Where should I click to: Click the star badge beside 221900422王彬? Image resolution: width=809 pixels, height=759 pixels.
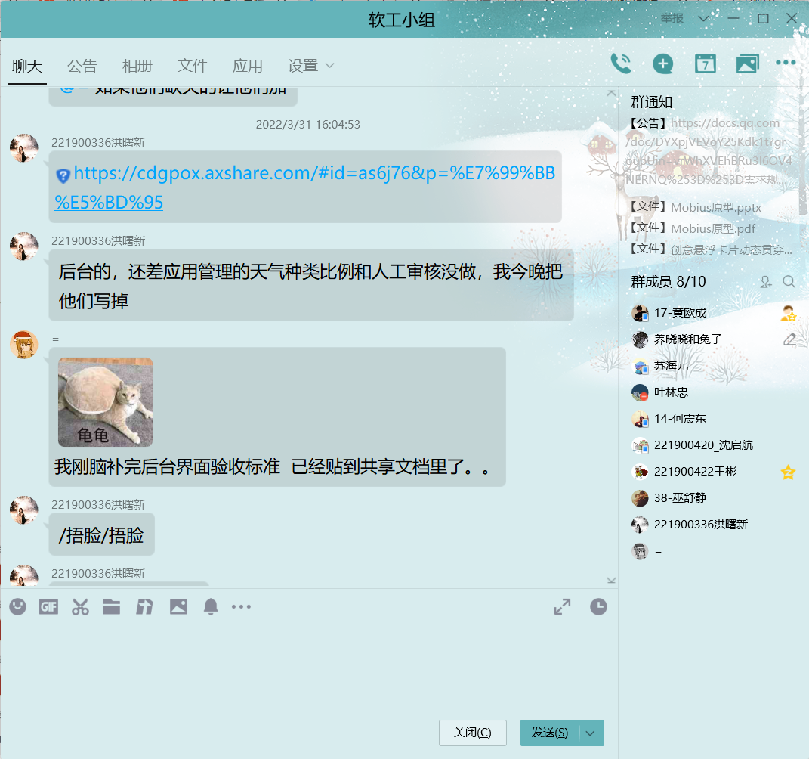[788, 472]
